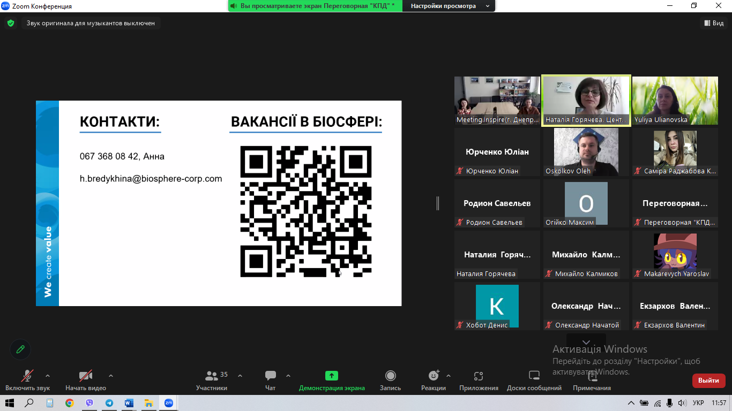
Task: Click ВАКАНСІЇ В БІОСФЕРІ heading
Action: 306,123
